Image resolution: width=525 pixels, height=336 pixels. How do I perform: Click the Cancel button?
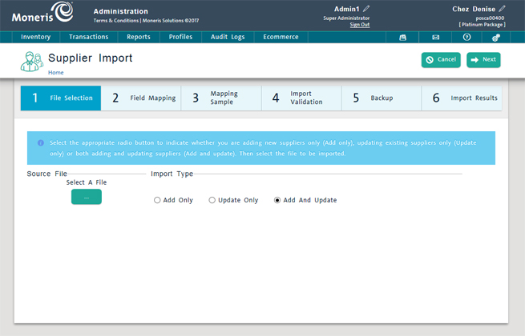(441, 60)
